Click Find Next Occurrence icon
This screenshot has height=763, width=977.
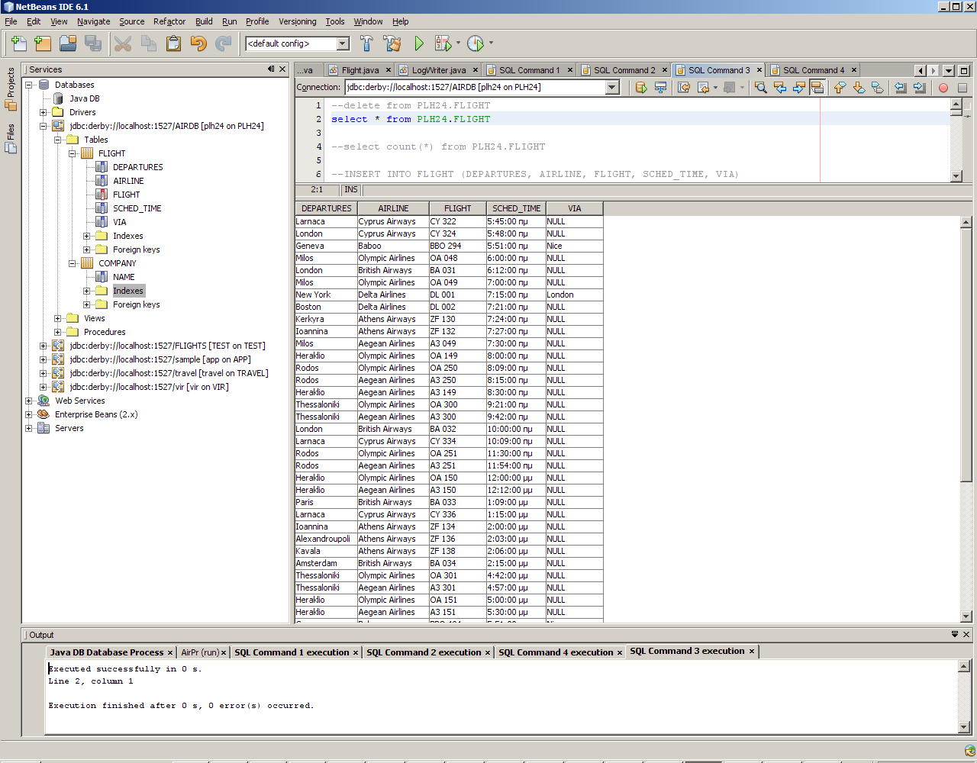798,88
